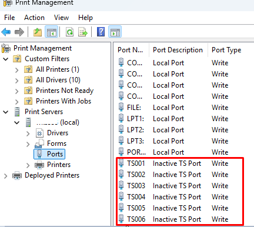Screen dimensions: 254x227
Task: Click the Drivers gear icon
Action: click(x=39, y=133)
